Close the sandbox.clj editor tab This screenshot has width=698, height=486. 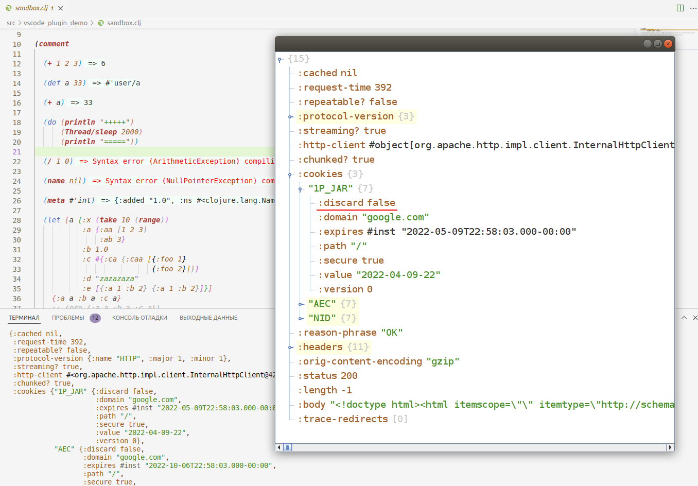tap(61, 8)
